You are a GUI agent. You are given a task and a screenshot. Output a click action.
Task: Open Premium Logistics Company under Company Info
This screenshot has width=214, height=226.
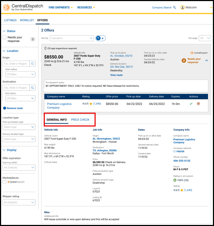tap(184, 141)
